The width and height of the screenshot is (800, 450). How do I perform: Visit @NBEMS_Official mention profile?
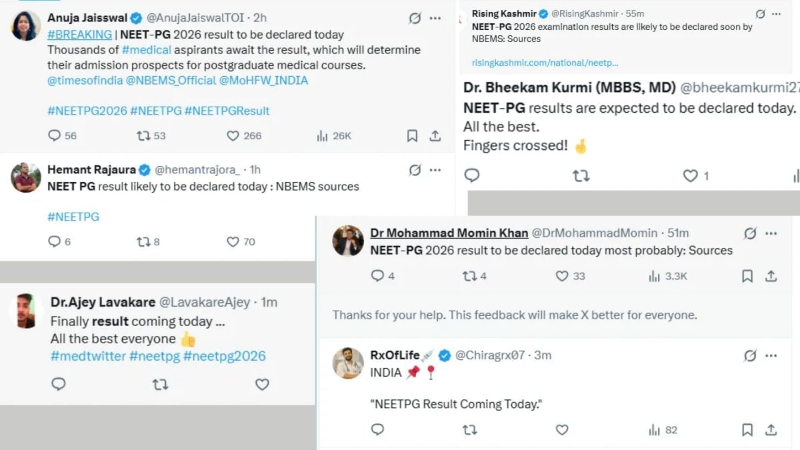click(171, 80)
